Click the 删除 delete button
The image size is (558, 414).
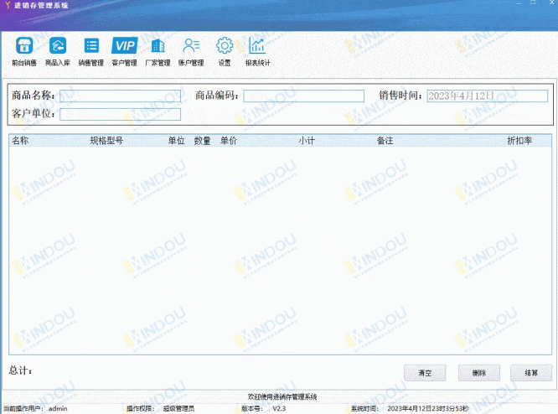[478, 373]
